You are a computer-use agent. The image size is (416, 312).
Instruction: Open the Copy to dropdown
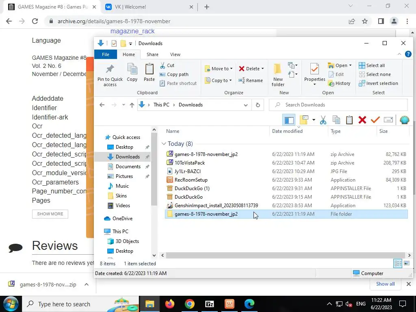[218, 80]
